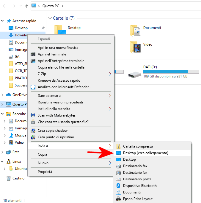
Task: Open Video folder in main pane
Action: (x=141, y=47)
